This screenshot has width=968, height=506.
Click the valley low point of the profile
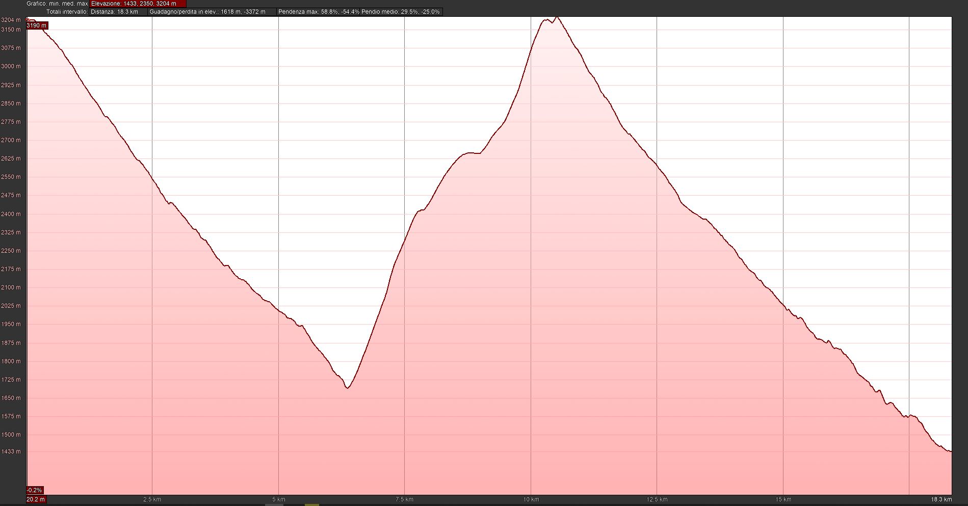click(x=348, y=388)
